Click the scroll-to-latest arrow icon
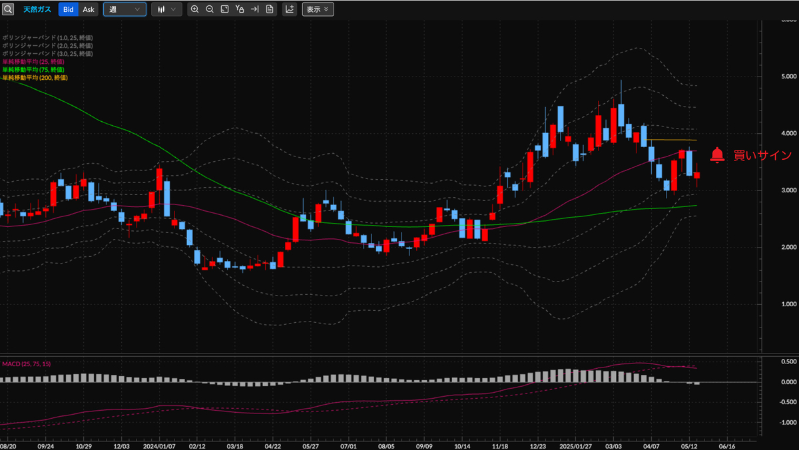Screen dimensions: 799x450 (254, 9)
